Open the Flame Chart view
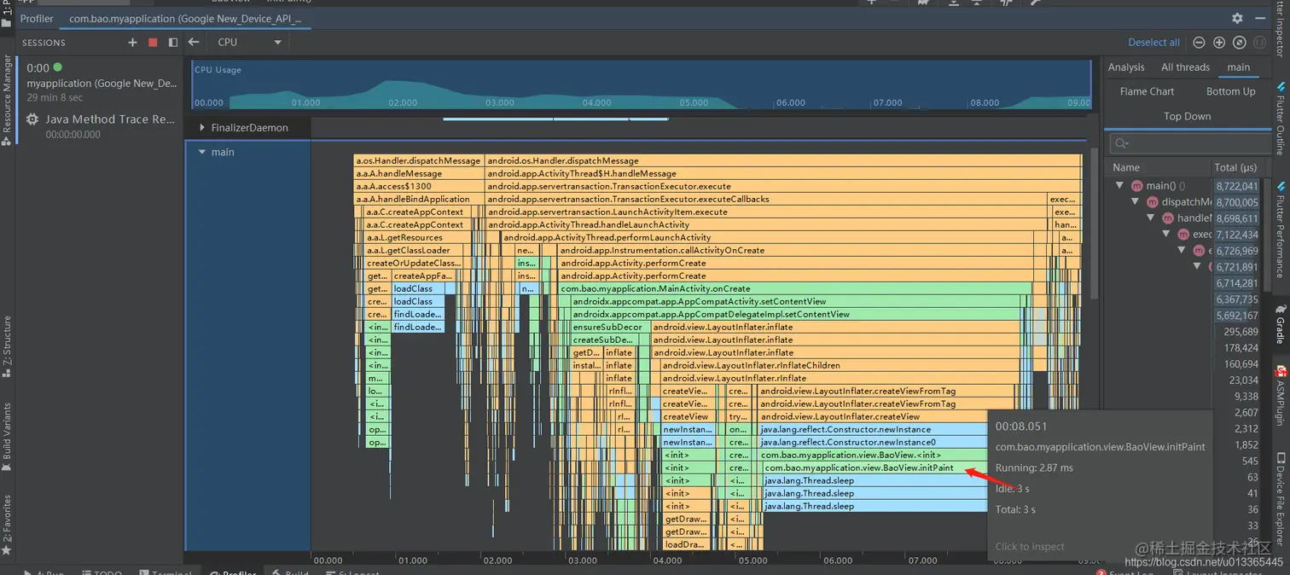 click(x=1147, y=91)
